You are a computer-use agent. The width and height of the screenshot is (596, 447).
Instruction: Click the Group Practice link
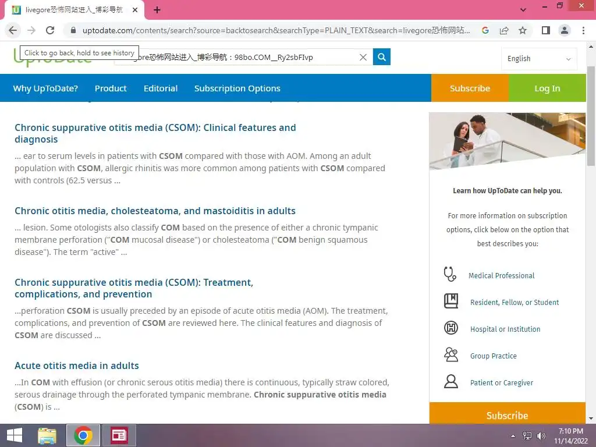(494, 356)
